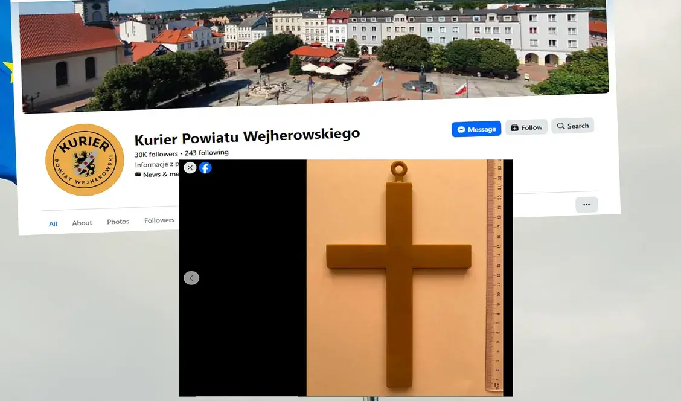Open the Photos tab
Screen dimensions: 681x401
118,222
